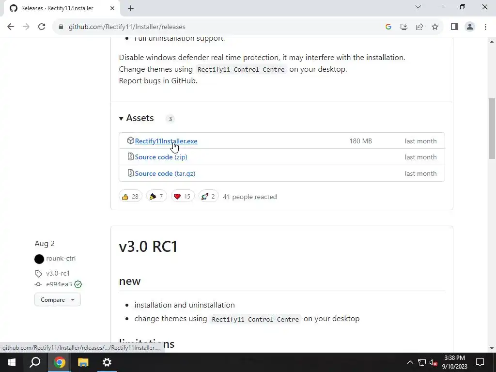Collapse the Assets section

point(136,118)
